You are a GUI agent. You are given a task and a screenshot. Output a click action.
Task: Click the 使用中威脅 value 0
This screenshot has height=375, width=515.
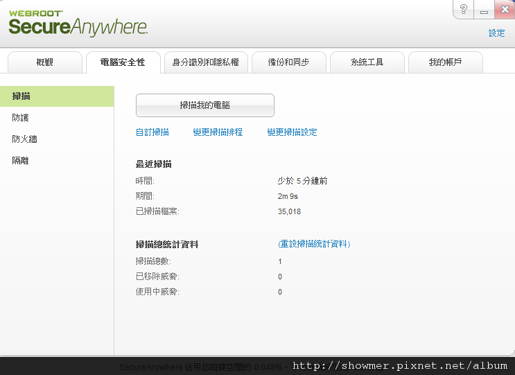[280, 292]
